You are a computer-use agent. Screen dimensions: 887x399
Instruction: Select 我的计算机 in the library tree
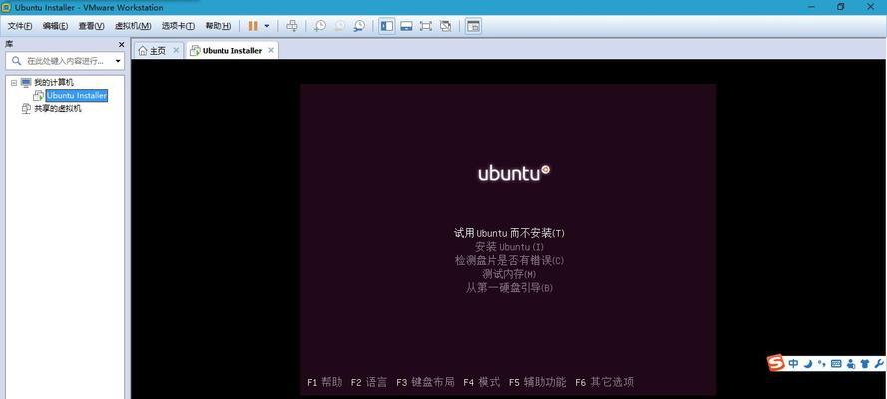[54, 83]
